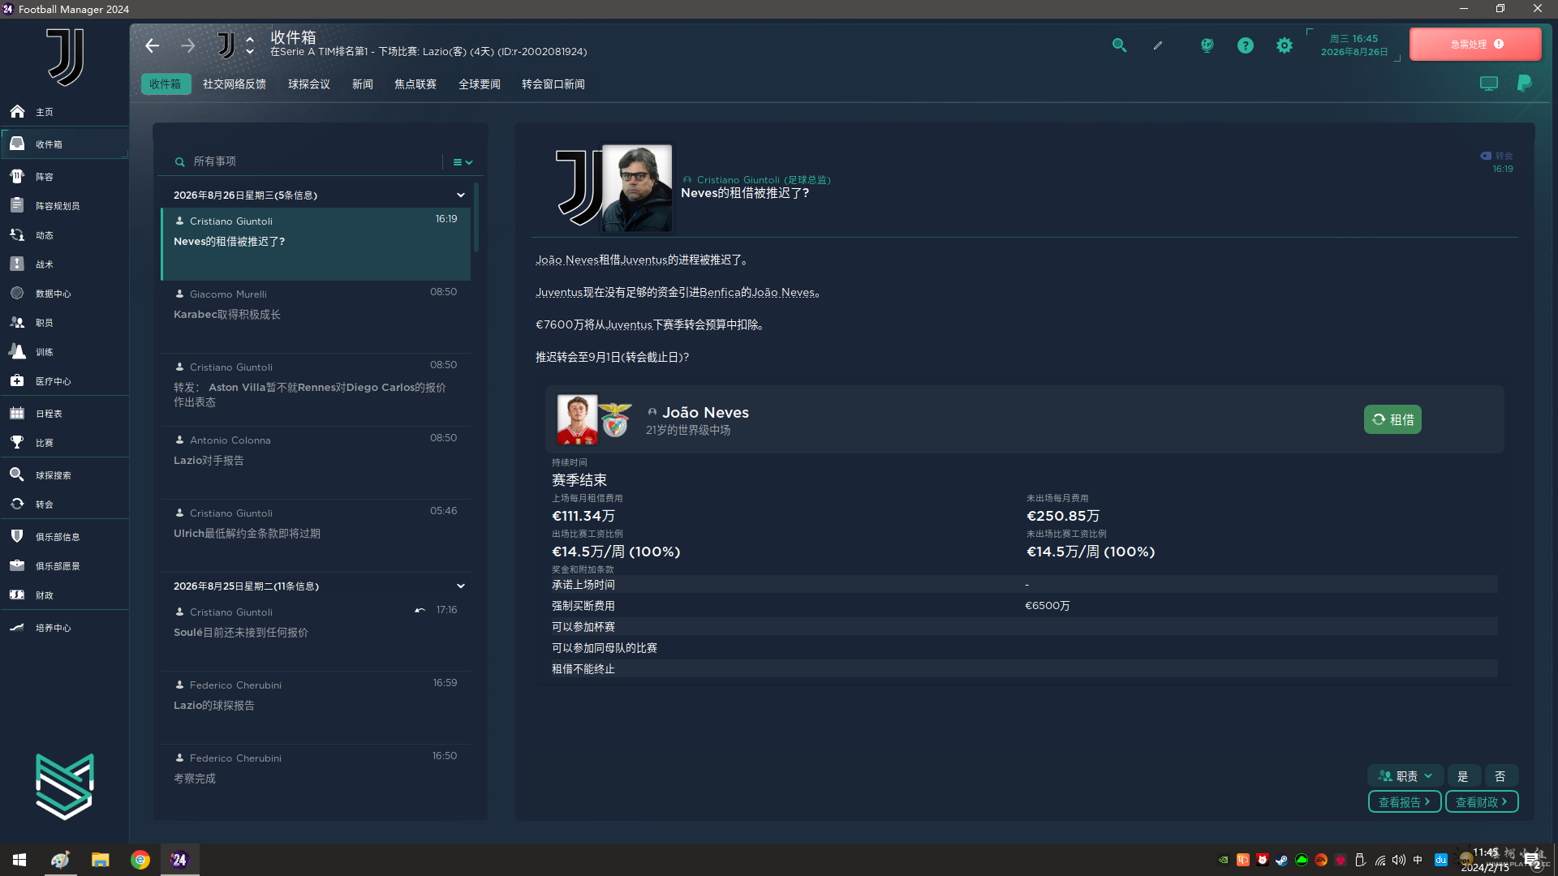Viewport: 1558px width, 876px height.
Task: Open 俱乐部信息 club info
Action: pyautogui.click(x=57, y=537)
